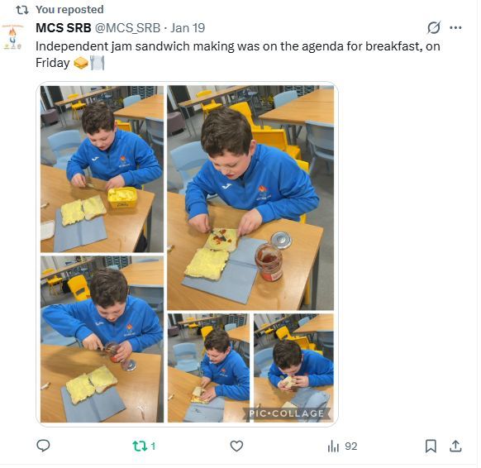The width and height of the screenshot is (481, 468).
Task: Click the post text about jam sandwich
Action: (238, 55)
